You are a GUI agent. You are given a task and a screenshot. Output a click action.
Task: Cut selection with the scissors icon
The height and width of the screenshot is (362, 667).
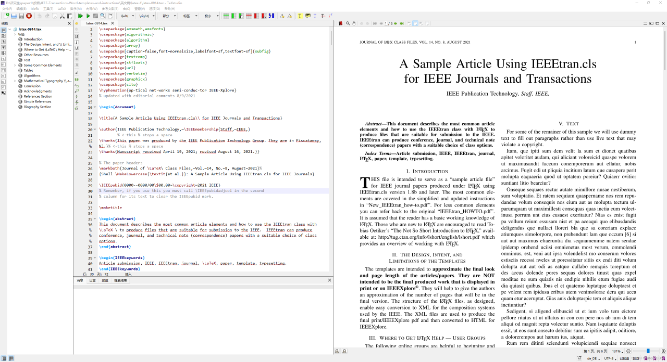pos(62,16)
